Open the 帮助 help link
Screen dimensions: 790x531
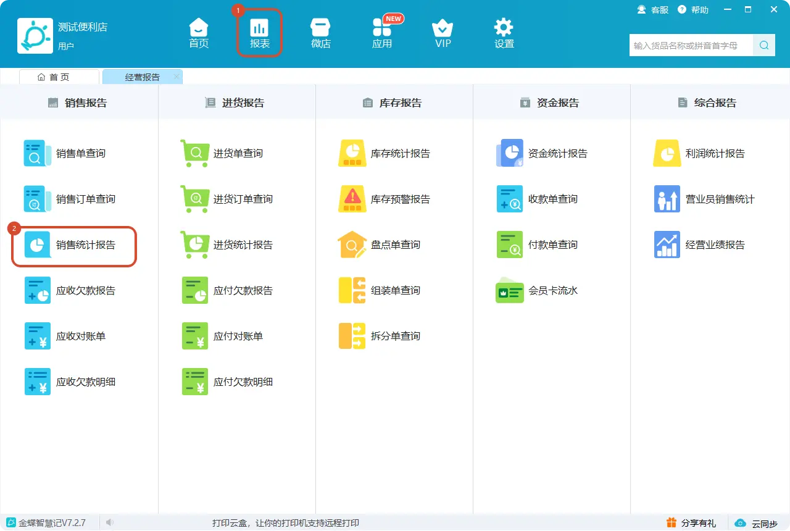click(x=693, y=10)
